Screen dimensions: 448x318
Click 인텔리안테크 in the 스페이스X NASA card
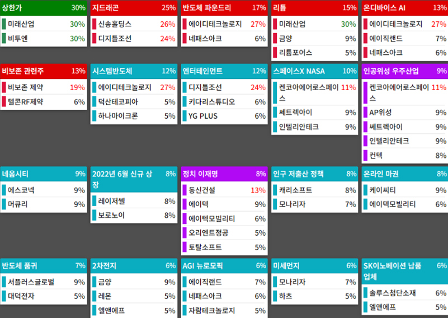pyautogui.click(x=314, y=127)
